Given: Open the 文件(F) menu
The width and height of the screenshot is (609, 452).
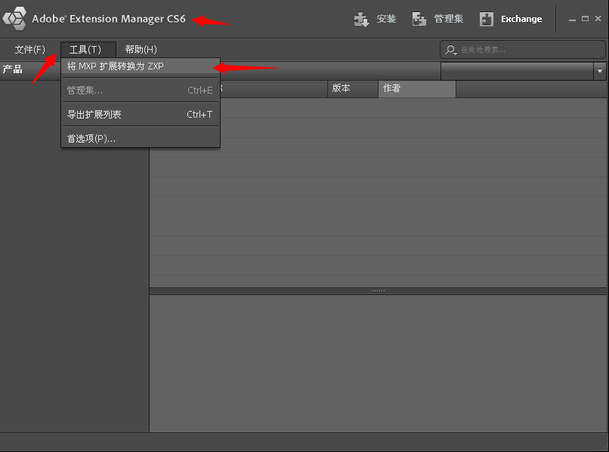Looking at the screenshot, I should (x=30, y=50).
